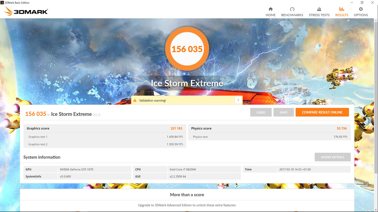
Task: Click the Upgrade to 3DMark Advanced Edition text
Action: coord(187,205)
